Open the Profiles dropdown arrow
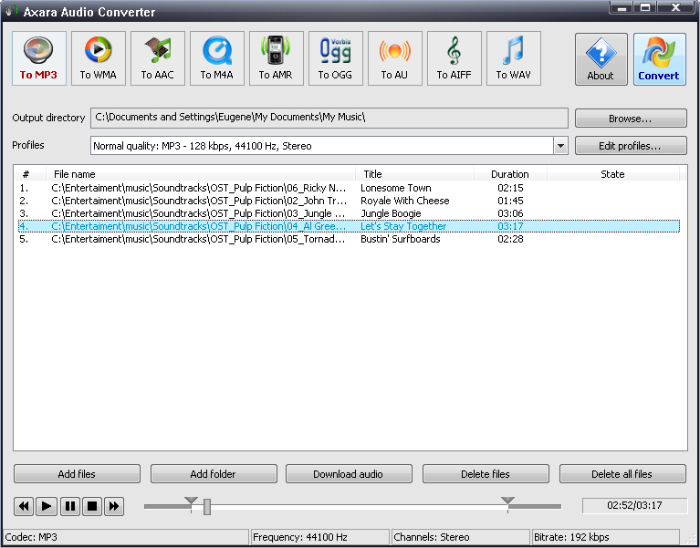The width and height of the screenshot is (700, 548). 560,146
